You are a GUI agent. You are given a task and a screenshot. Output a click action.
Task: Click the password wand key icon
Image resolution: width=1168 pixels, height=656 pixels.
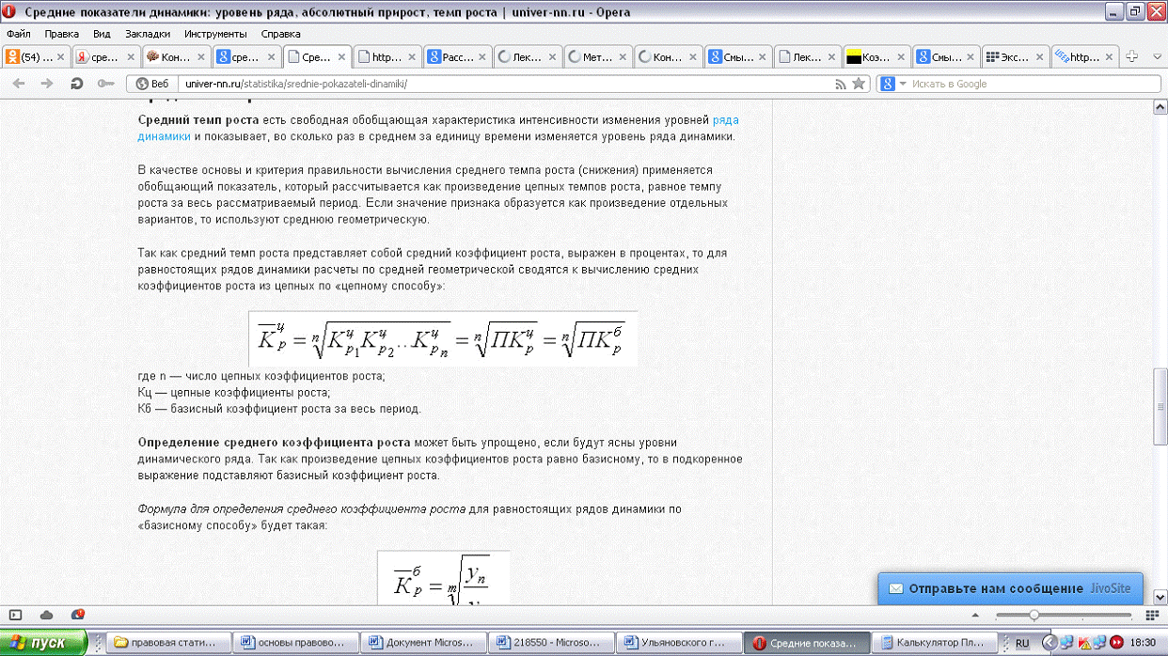pyautogui.click(x=105, y=84)
